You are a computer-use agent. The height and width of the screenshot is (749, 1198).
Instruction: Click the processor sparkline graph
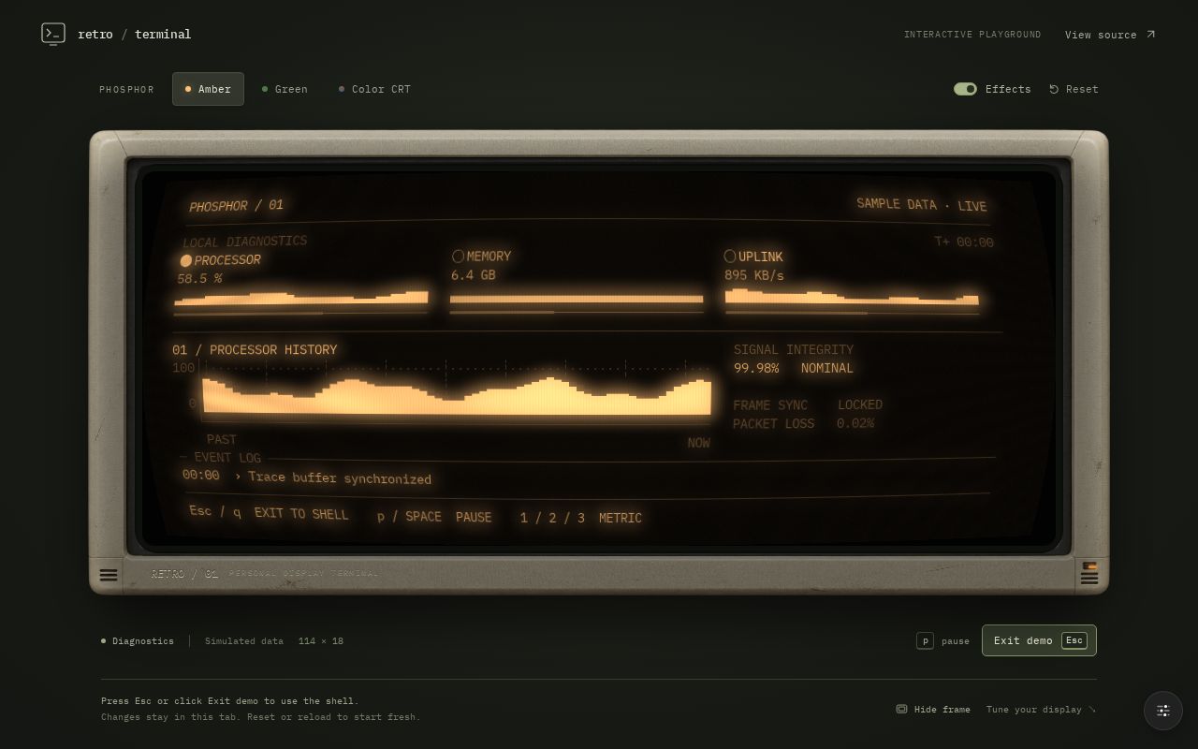click(301, 298)
